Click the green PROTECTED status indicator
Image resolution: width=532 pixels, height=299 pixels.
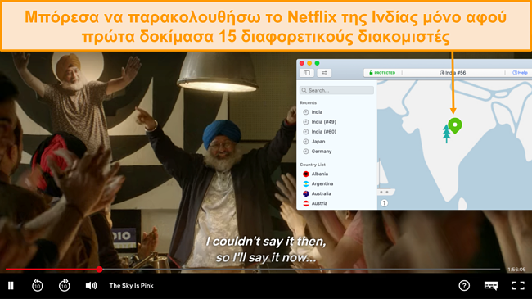click(x=382, y=73)
